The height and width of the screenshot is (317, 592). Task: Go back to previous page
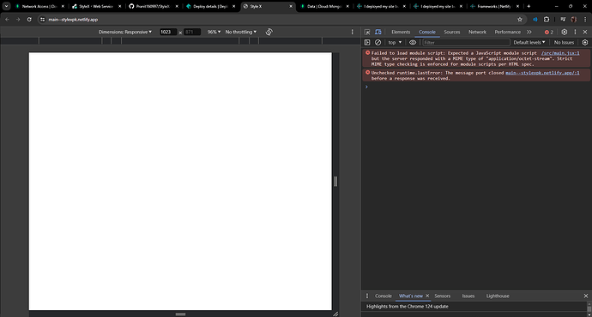coord(7,20)
